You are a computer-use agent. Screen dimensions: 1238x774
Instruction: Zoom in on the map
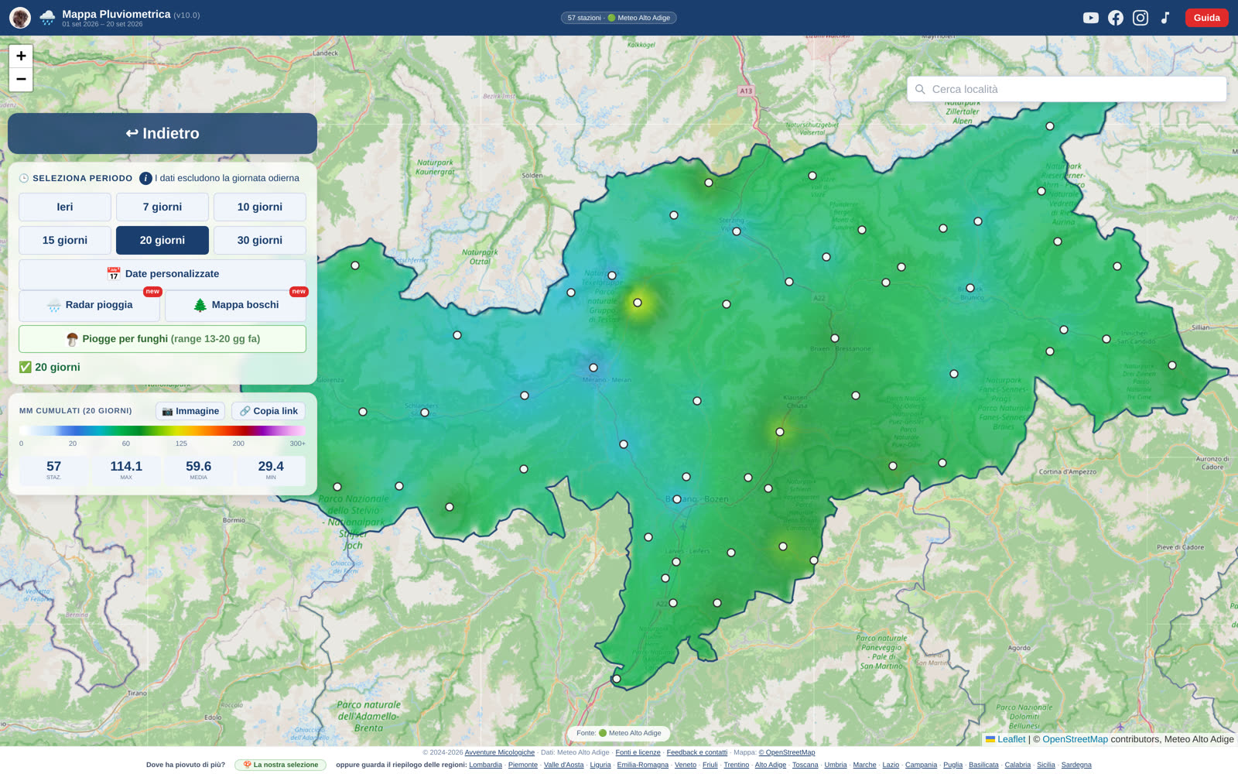21,56
